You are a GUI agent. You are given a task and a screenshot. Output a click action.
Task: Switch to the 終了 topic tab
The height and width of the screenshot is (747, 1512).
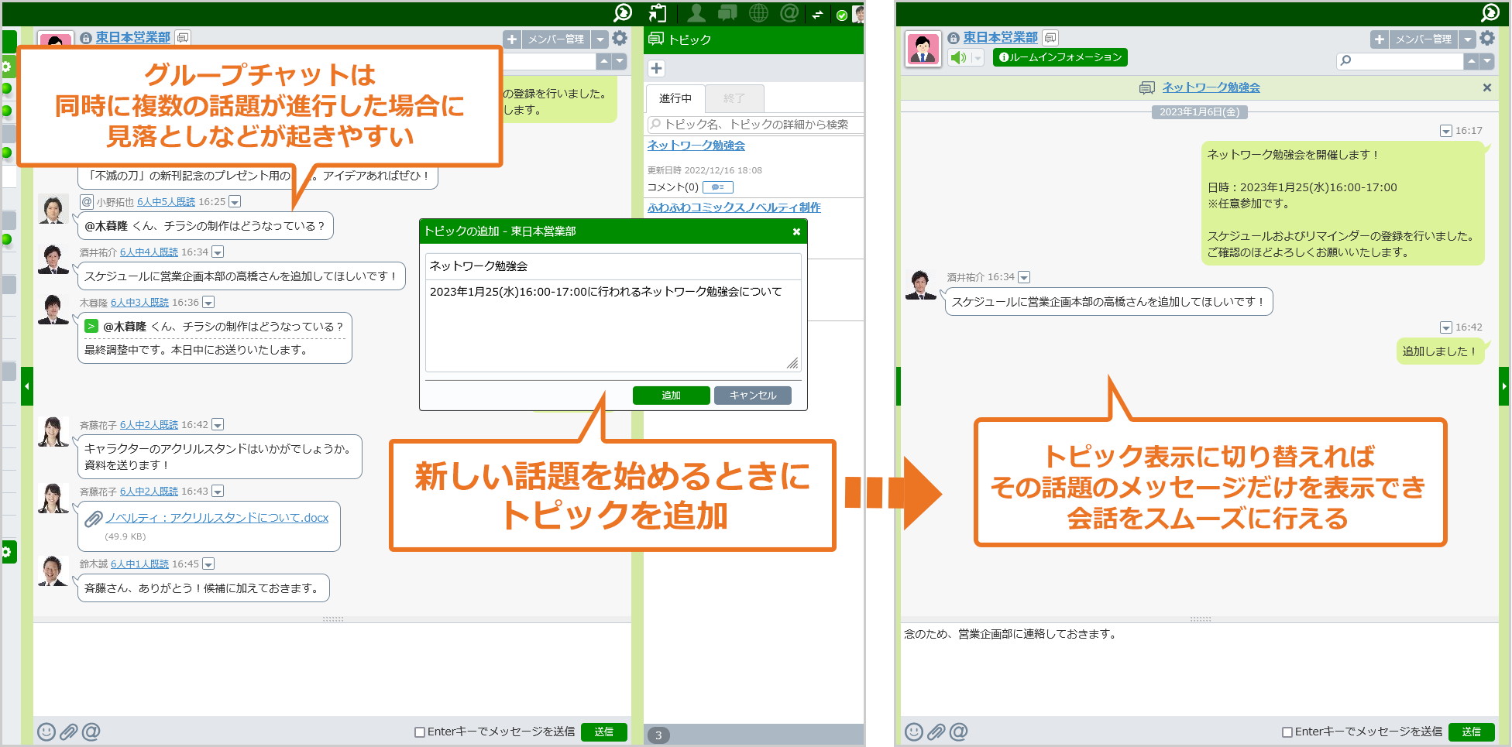[734, 98]
